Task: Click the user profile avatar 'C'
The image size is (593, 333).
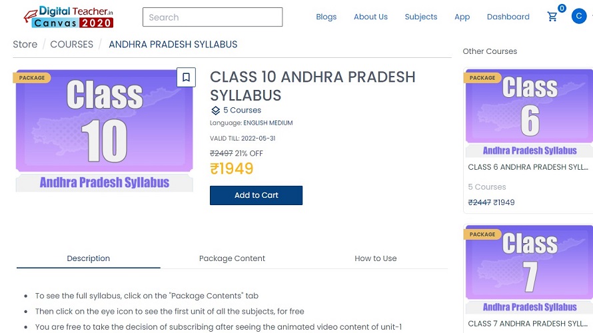Action: click(x=578, y=17)
